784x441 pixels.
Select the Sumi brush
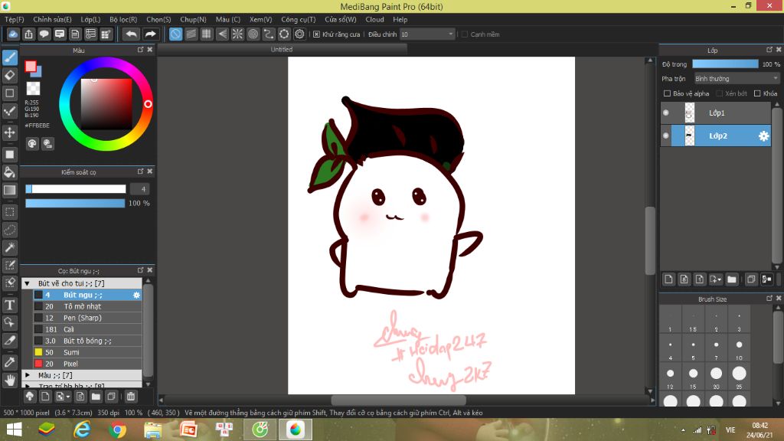(x=87, y=352)
